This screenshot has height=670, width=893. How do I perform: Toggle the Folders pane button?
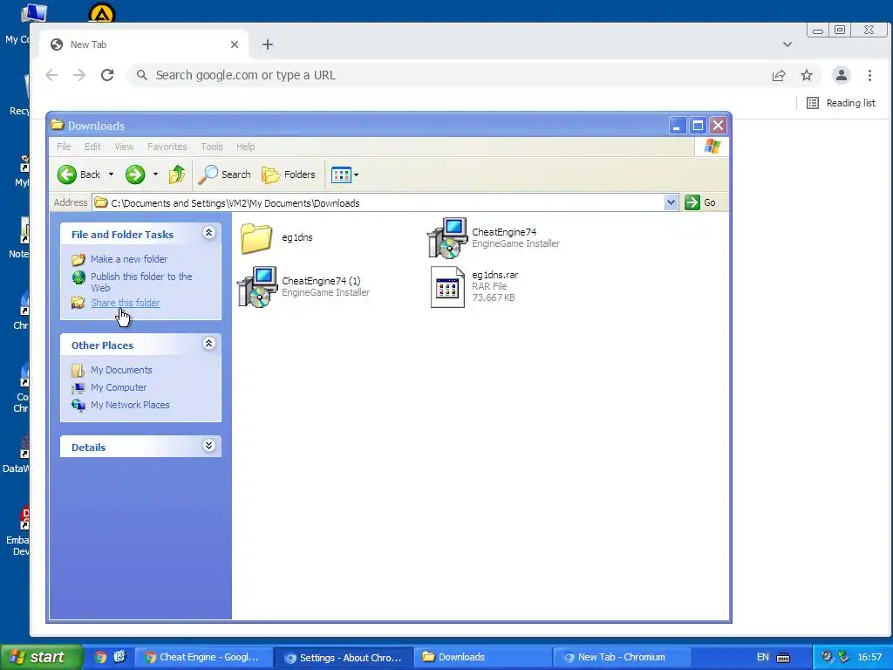pos(288,174)
